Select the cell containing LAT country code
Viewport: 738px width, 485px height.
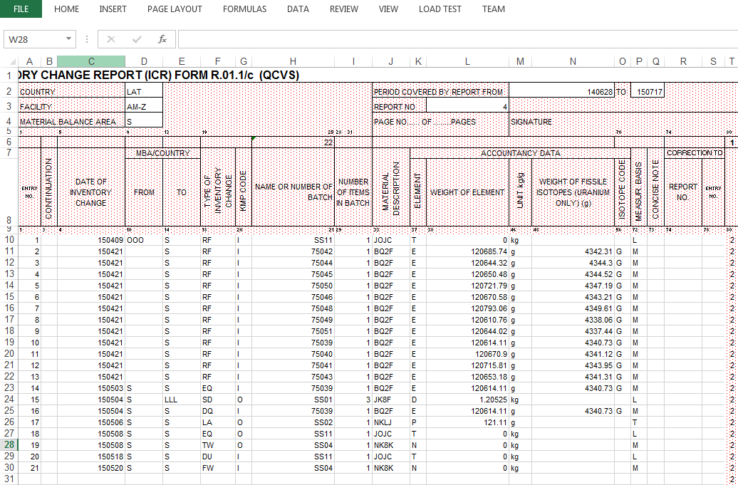pyautogui.click(x=144, y=92)
